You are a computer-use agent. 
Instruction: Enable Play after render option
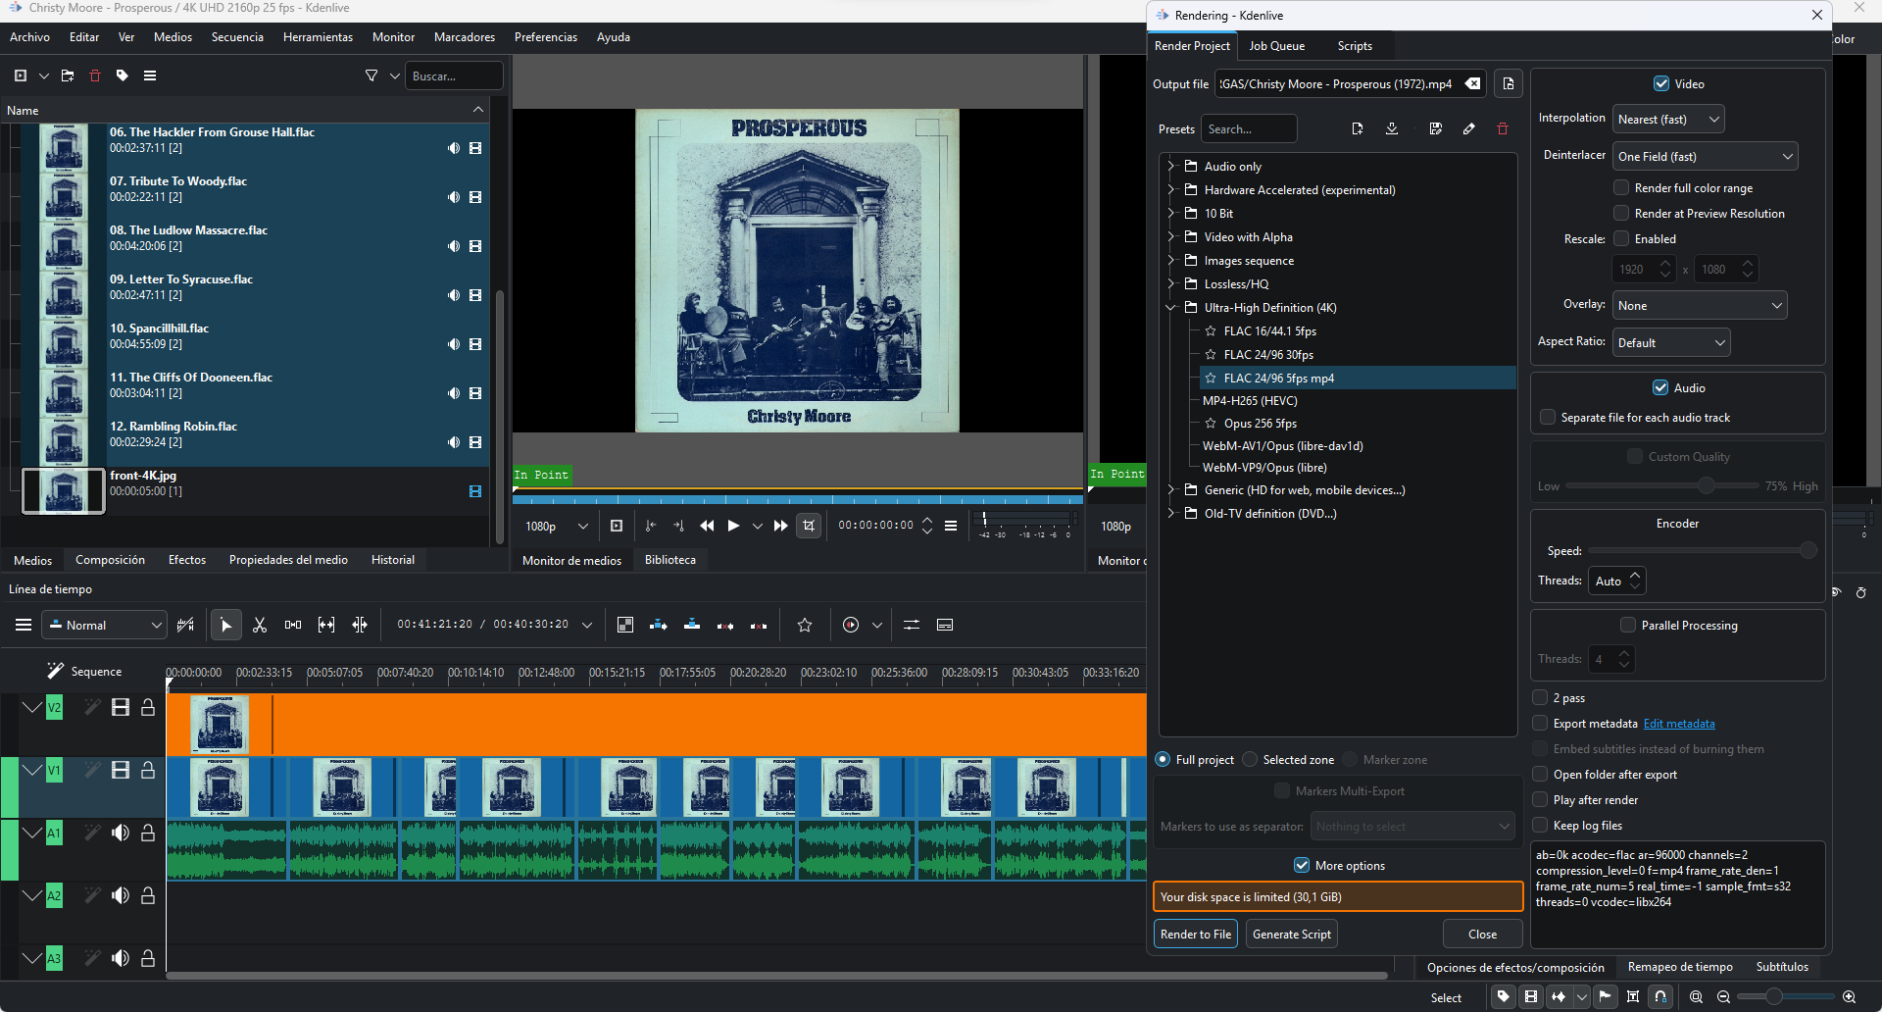point(1540,800)
